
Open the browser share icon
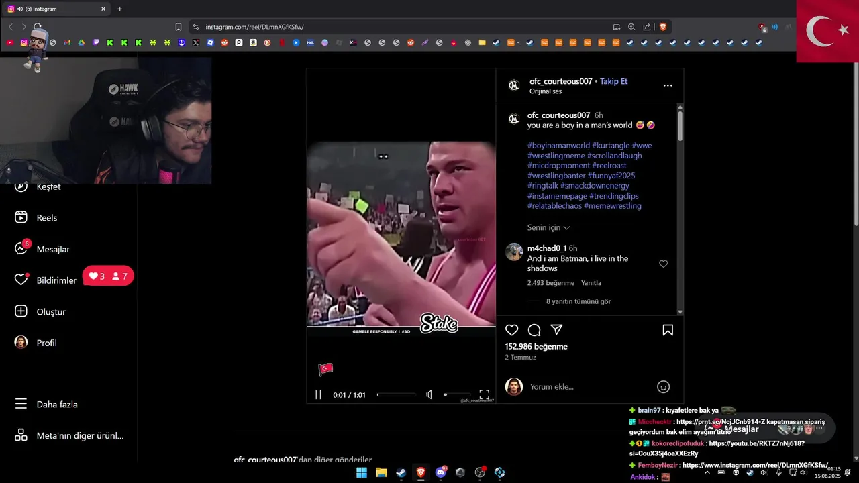[647, 27]
